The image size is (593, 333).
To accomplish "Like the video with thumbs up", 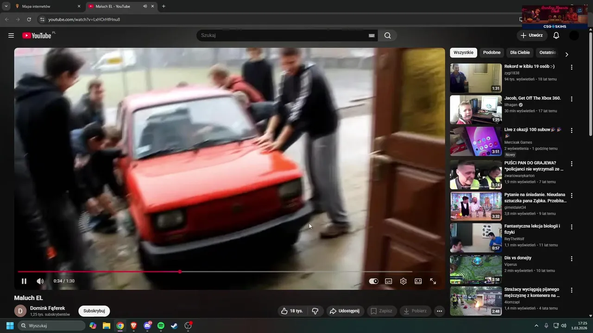I will tap(292, 311).
